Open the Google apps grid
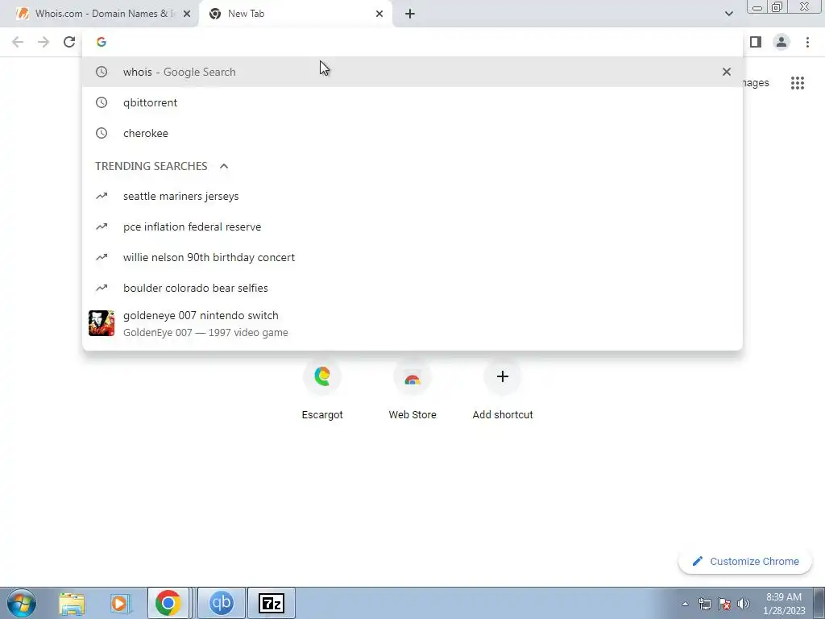This screenshot has width=825, height=619. pos(797,83)
